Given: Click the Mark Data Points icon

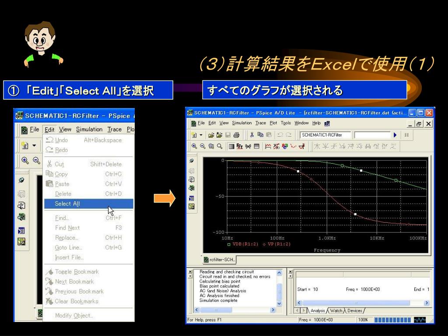Looking at the screenshot, I should pos(293,146).
